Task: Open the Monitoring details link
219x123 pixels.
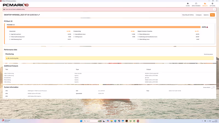Action: coord(208,54)
